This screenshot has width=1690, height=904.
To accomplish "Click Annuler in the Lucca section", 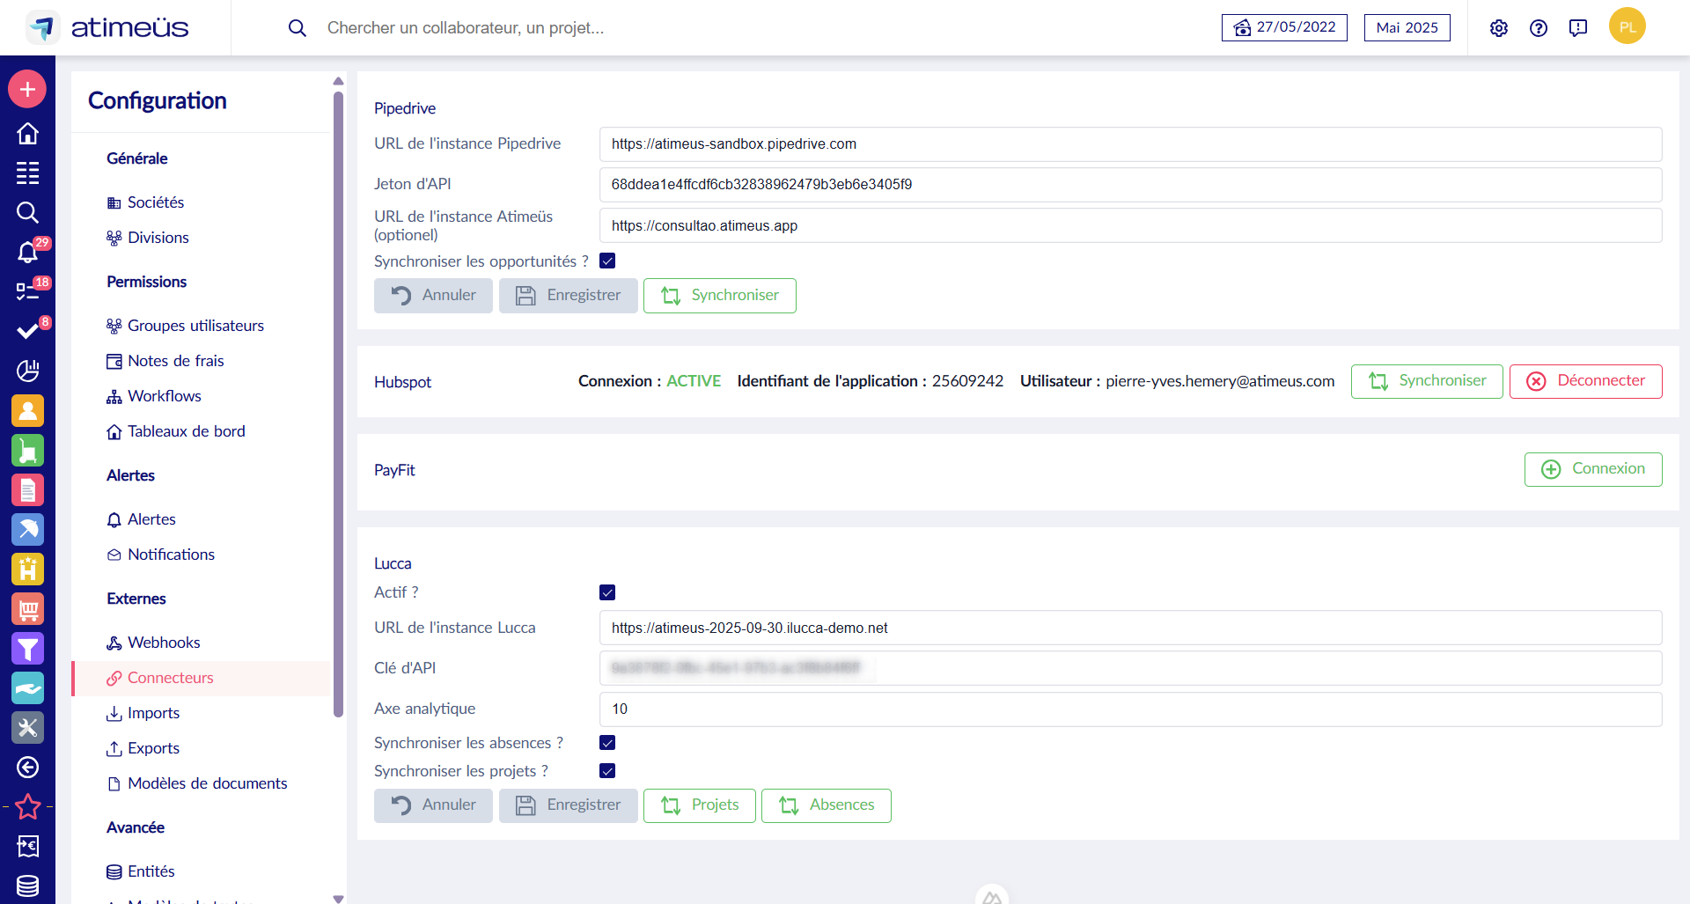I will pos(433,805).
